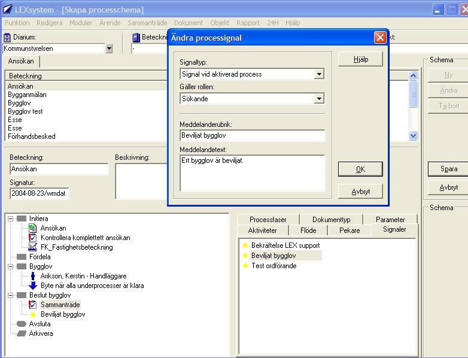The image size is (468, 358).
Task: Switch to the Aktiviteter tab
Action: (x=262, y=230)
